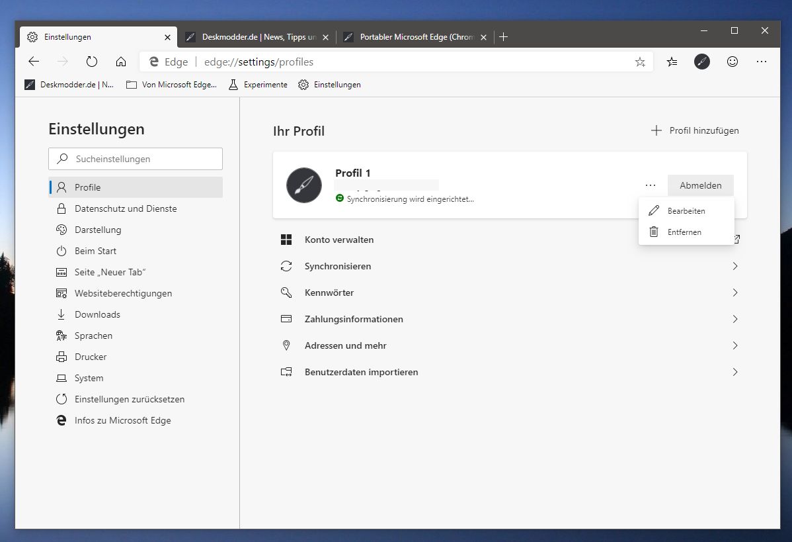
Task: Open Websiteberechtigungen settings
Action: click(136, 293)
